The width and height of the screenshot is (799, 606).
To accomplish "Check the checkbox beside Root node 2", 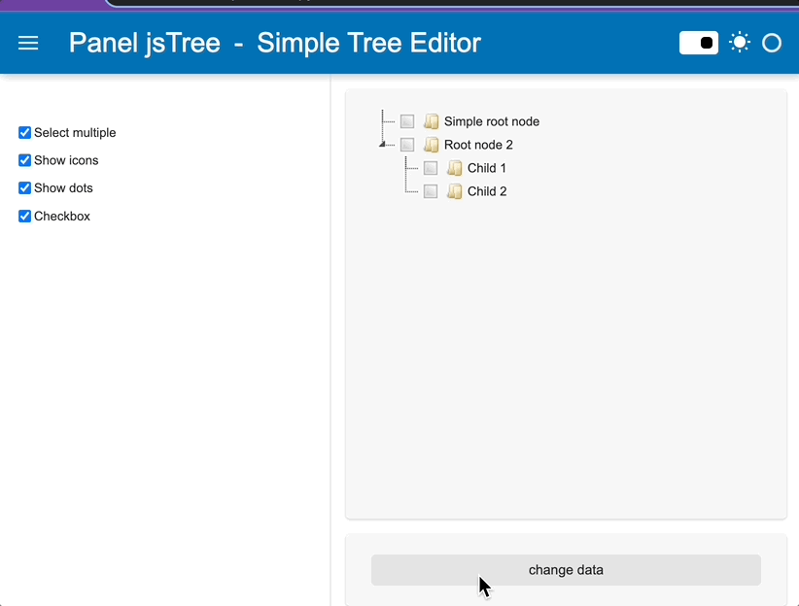I will click(406, 144).
